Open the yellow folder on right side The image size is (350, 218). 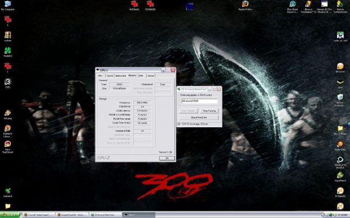tap(340, 130)
